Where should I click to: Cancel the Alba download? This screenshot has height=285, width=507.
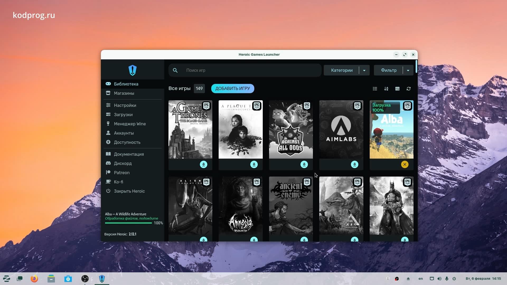tap(405, 164)
